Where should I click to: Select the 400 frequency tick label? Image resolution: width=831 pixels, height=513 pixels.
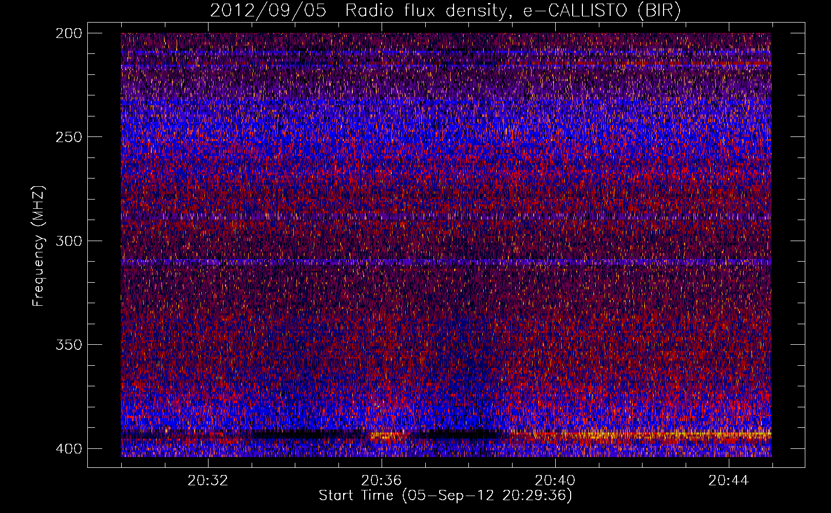[x=69, y=449]
